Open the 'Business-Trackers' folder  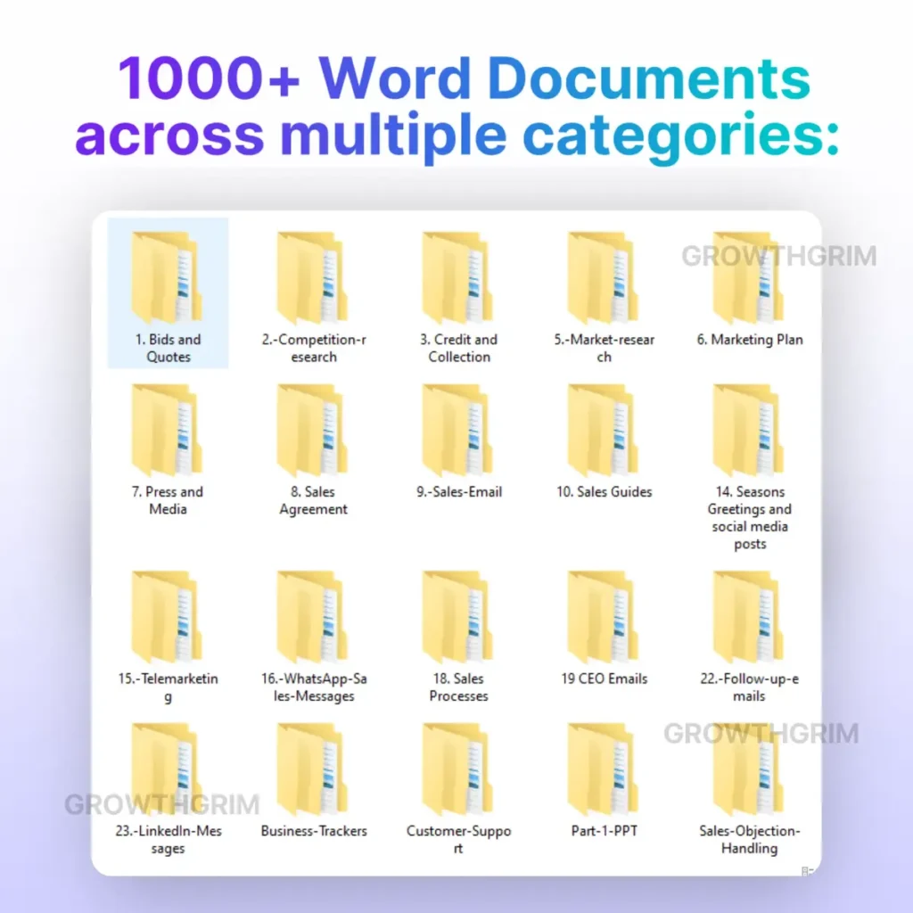tap(312, 770)
